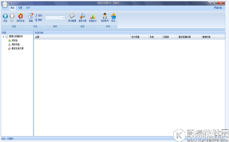Open 投稿统计 bar chart icon

click(x=93, y=16)
